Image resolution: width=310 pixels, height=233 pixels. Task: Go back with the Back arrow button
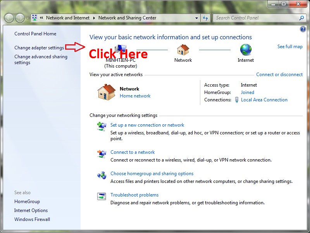click(x=9, y=18)
